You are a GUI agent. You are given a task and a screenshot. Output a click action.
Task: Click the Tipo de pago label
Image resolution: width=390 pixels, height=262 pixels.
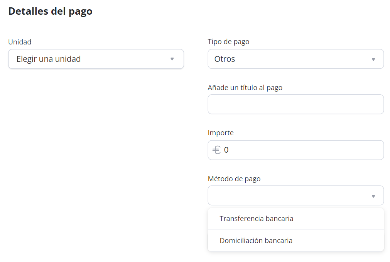228,42
